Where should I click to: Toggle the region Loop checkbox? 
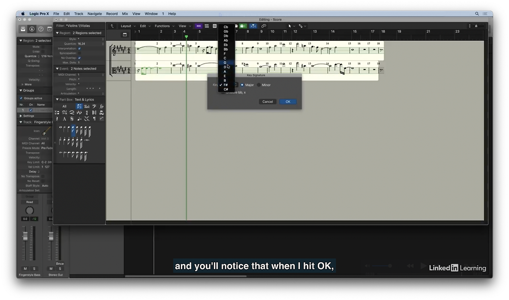[x=43, y=52]
